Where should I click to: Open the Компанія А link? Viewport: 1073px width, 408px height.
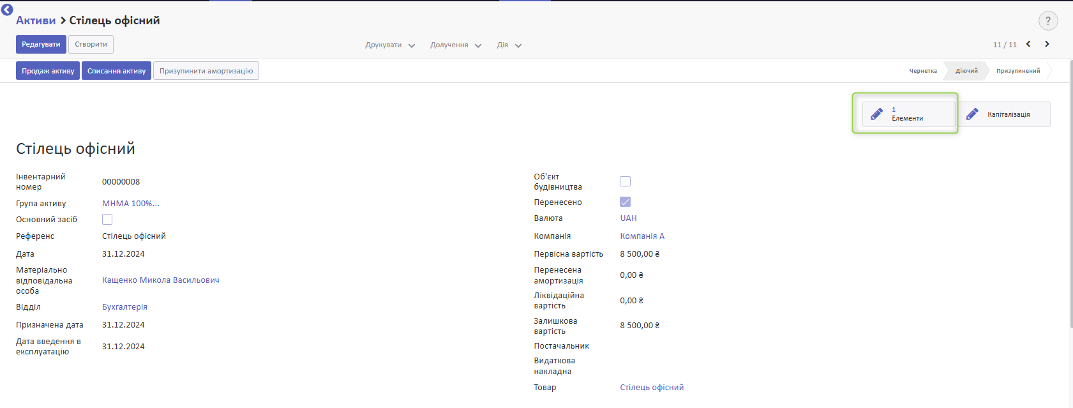click(642, 236)
